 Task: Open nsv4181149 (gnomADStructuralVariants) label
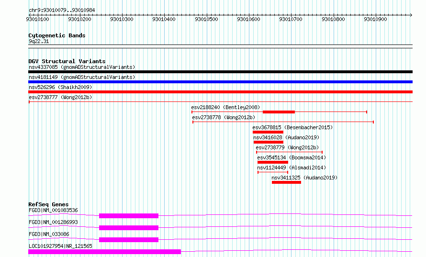pos(82,77)
